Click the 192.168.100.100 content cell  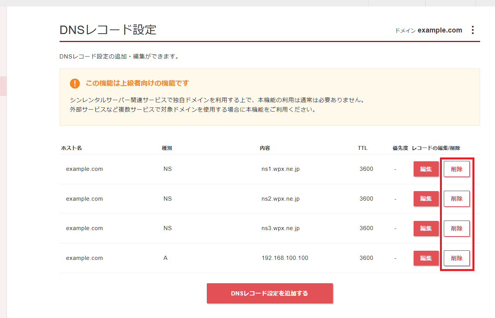click(x=285, y=258)
